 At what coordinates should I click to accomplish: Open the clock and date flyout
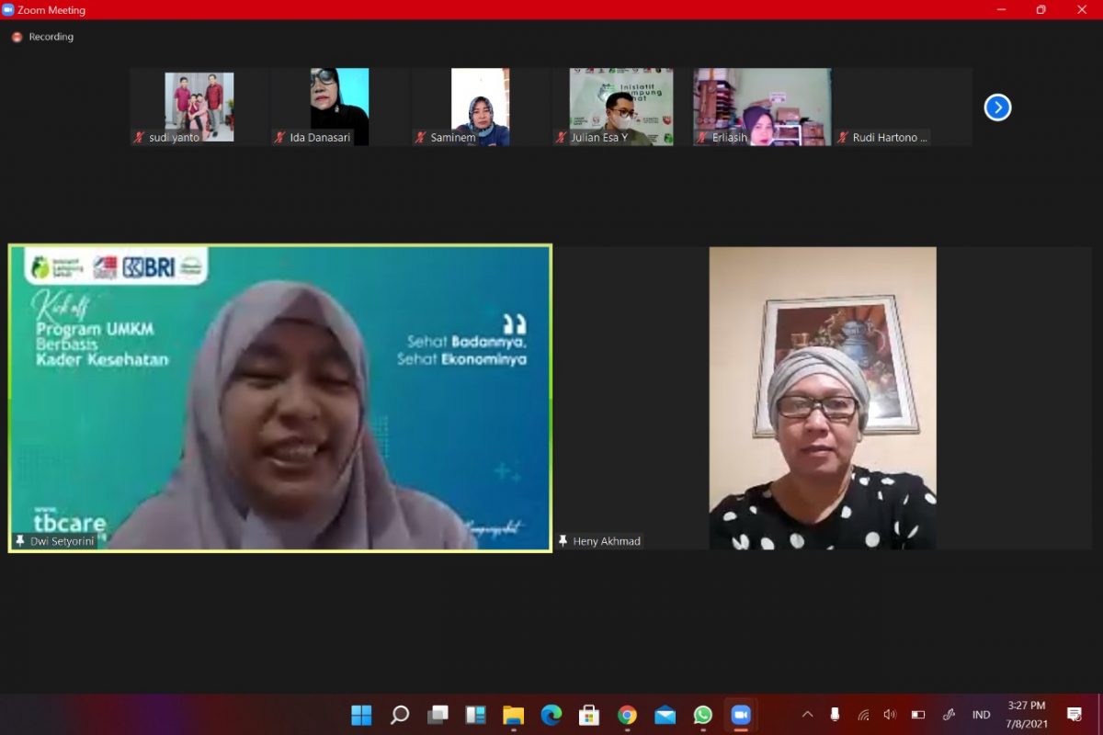pyautogui.click(x=1025, y=715)
